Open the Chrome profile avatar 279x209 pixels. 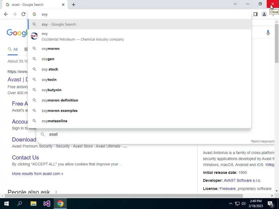264,14
